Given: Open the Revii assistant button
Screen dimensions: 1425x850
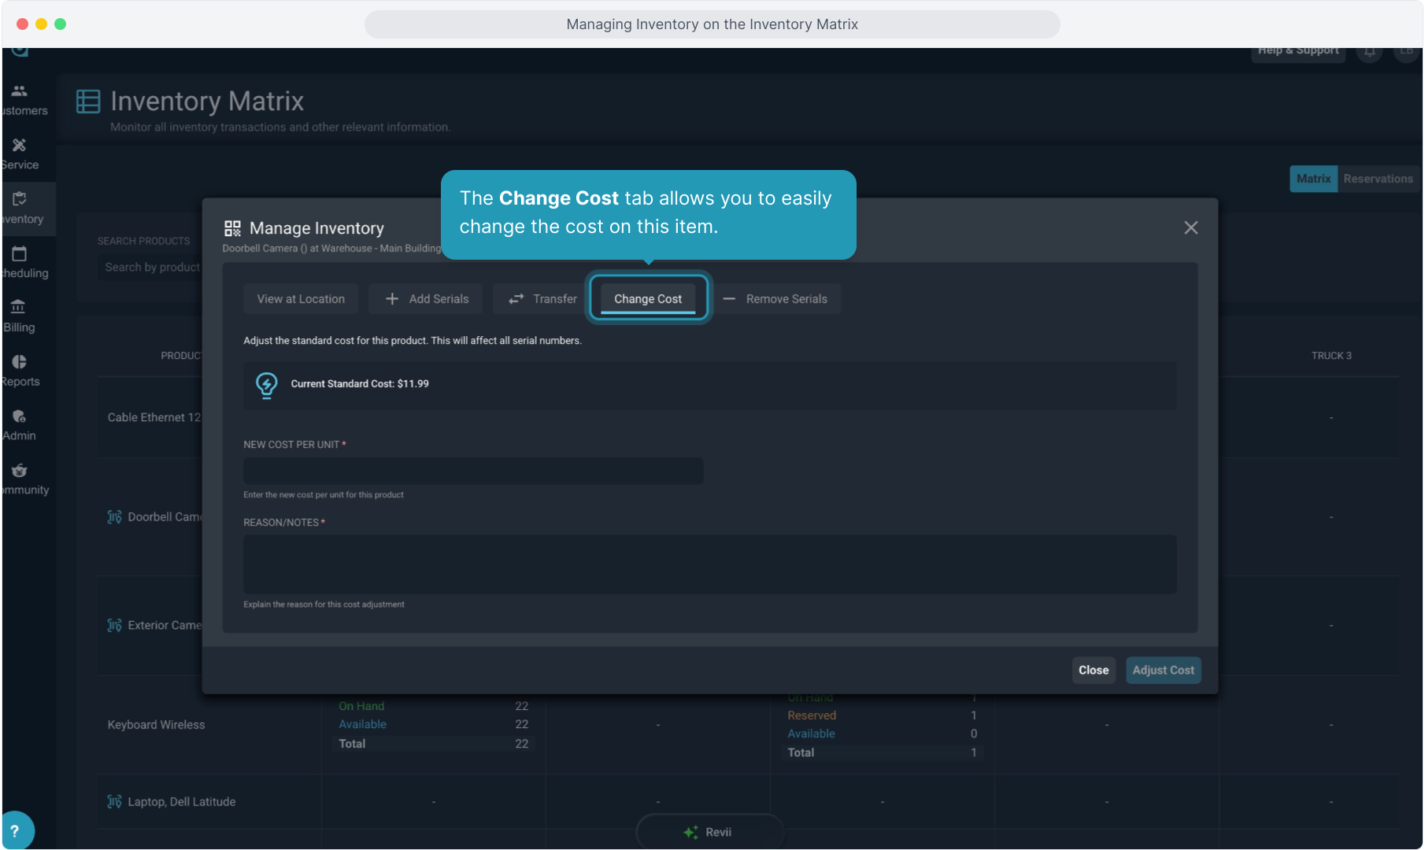Looking at the screenshot, I should click(x=709, y=832).
